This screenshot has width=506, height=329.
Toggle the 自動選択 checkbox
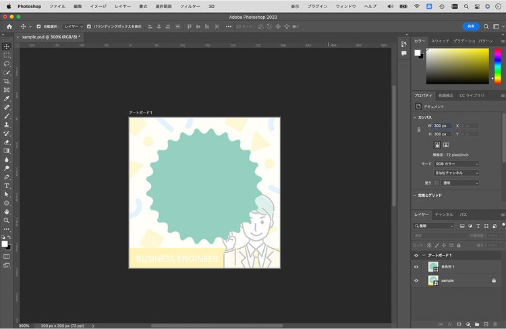point(38,26)
